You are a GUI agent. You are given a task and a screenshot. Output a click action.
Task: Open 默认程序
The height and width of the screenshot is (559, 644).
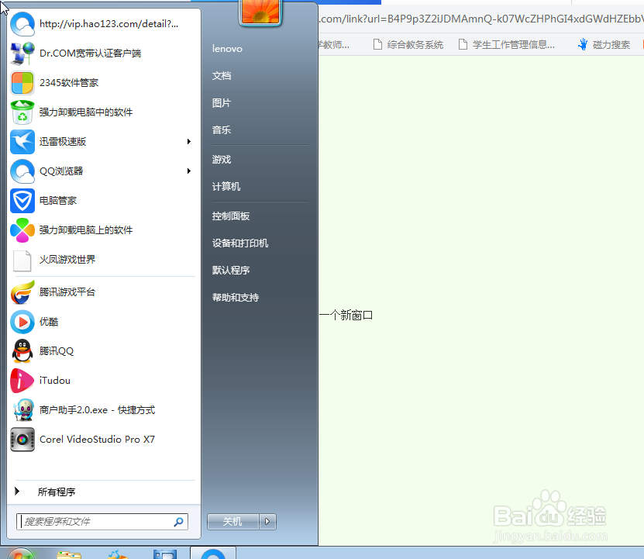(231, 271)
